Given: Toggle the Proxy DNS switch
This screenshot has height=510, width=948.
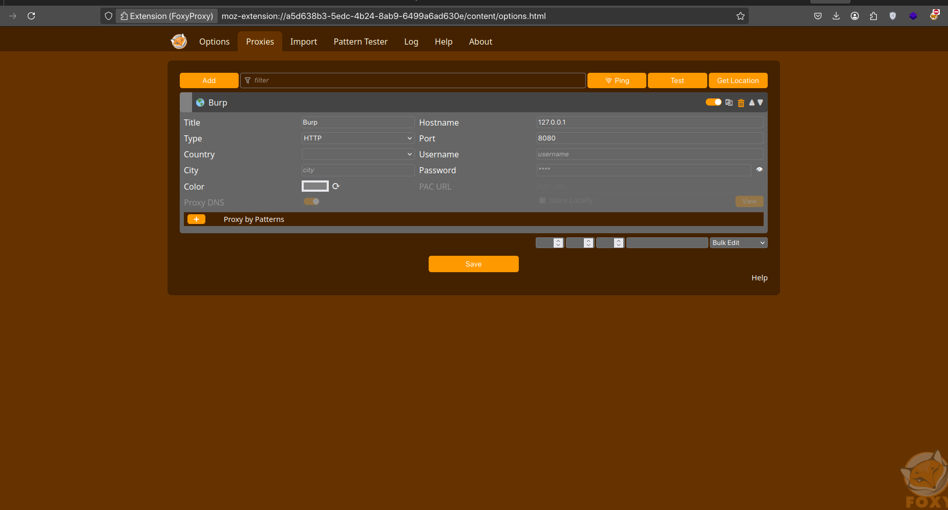Looking at the screenshot, I should (x=311, y=201).
